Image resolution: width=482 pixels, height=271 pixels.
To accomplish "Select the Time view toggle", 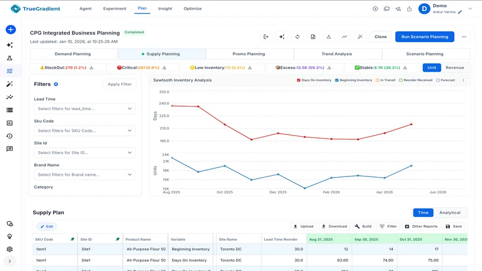I will [423, 213].
